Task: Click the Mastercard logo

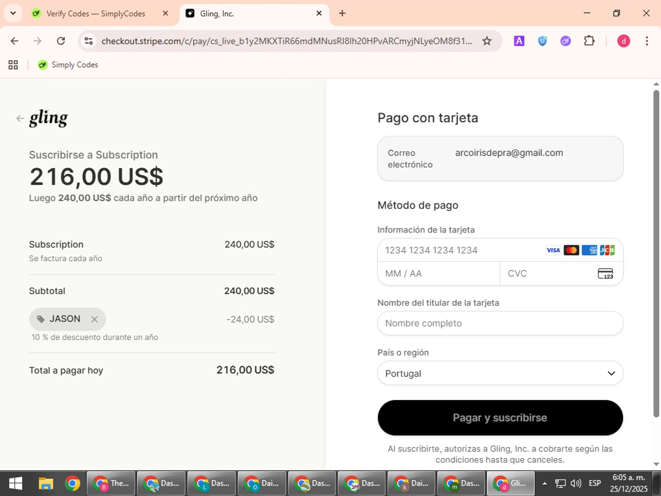Action: coord(571,250)
